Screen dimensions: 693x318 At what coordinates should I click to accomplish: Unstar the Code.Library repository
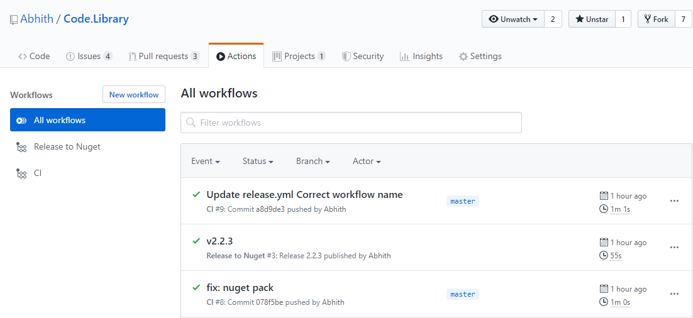point(592,19)
